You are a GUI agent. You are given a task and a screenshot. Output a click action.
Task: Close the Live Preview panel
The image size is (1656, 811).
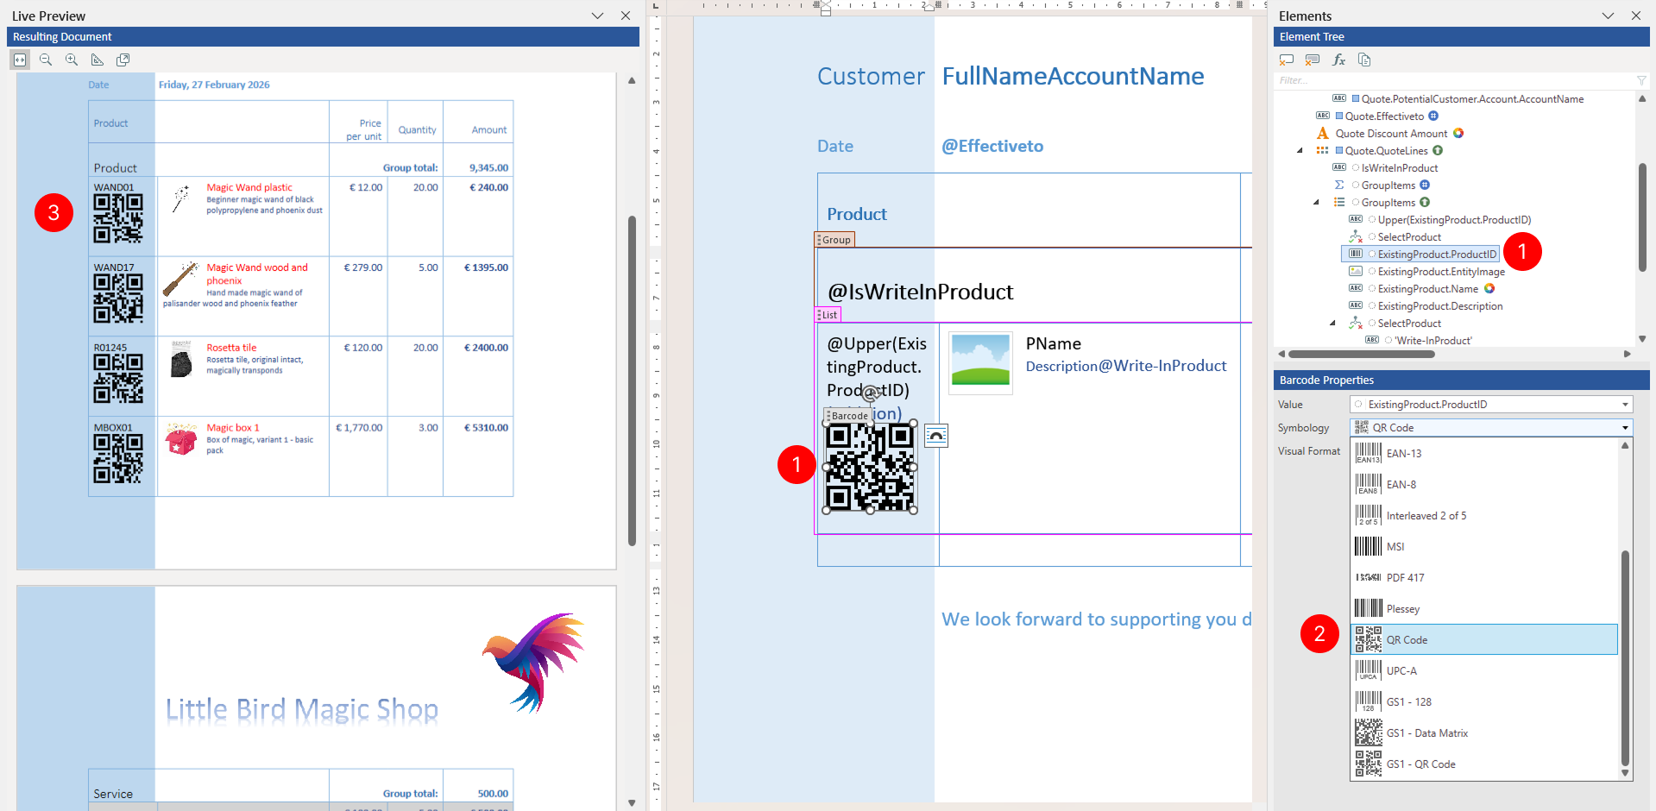626,16
